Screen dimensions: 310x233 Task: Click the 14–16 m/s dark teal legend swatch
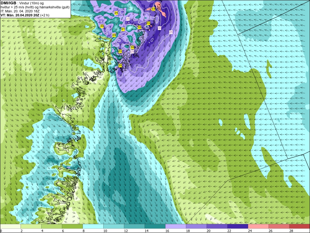click(155, 226)
